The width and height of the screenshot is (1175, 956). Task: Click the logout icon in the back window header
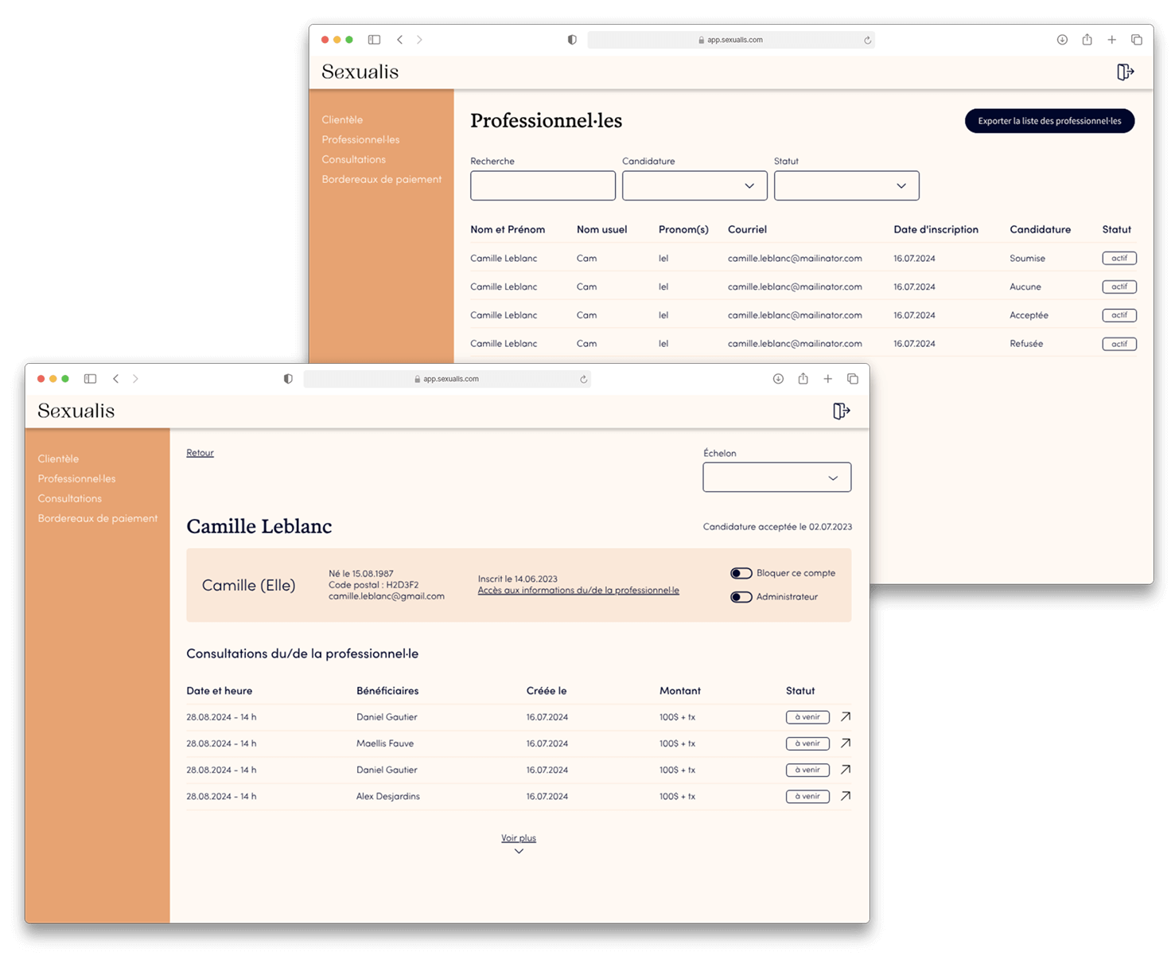click(x=1125, y=72)
